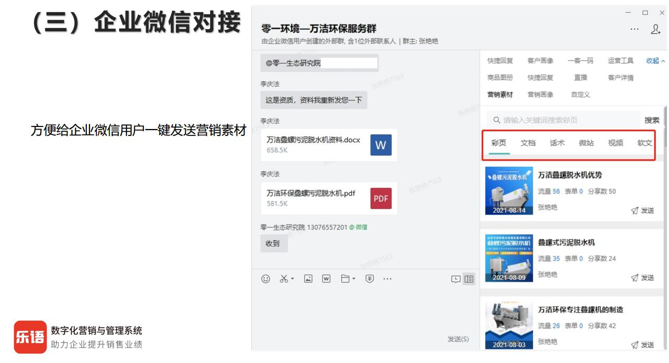Open 商品图册 in the sidebar menu
This screenshot has height=363, width=669.
point(500,78)
